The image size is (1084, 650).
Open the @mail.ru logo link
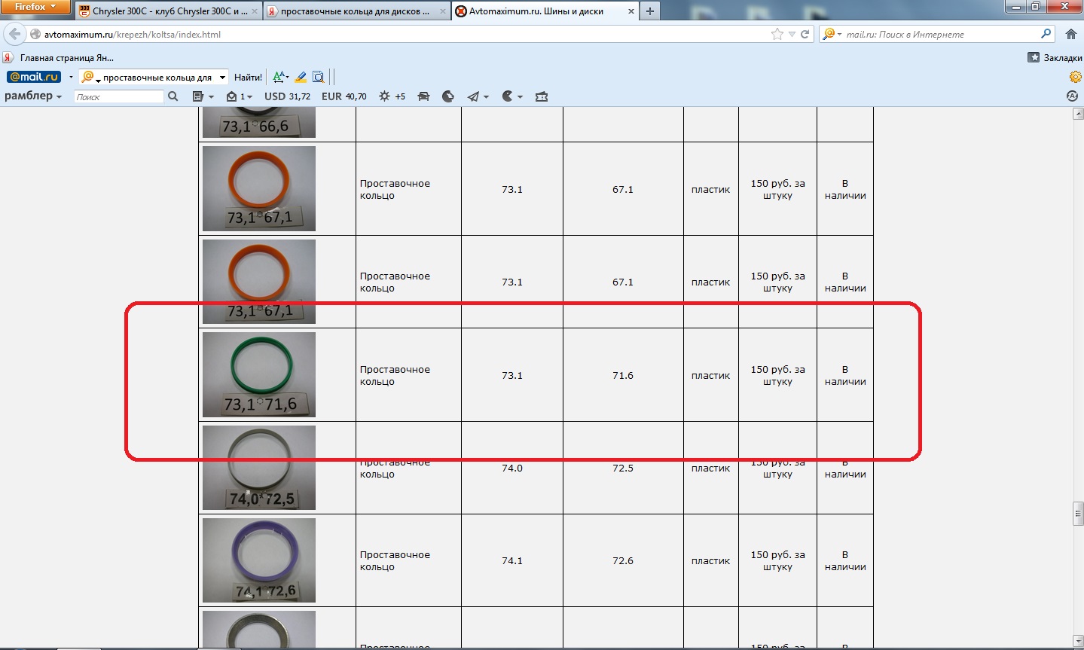(34, 77)
